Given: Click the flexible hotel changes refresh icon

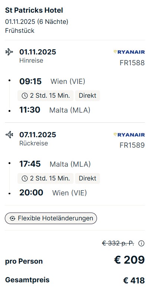Looking at the screenshot, I should 13,219.
